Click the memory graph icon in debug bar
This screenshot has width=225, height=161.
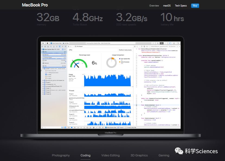[x=90, y=127]
